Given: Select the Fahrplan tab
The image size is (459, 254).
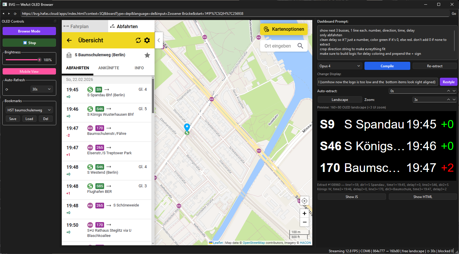Looking at the screenshot, I should (80, 26).
